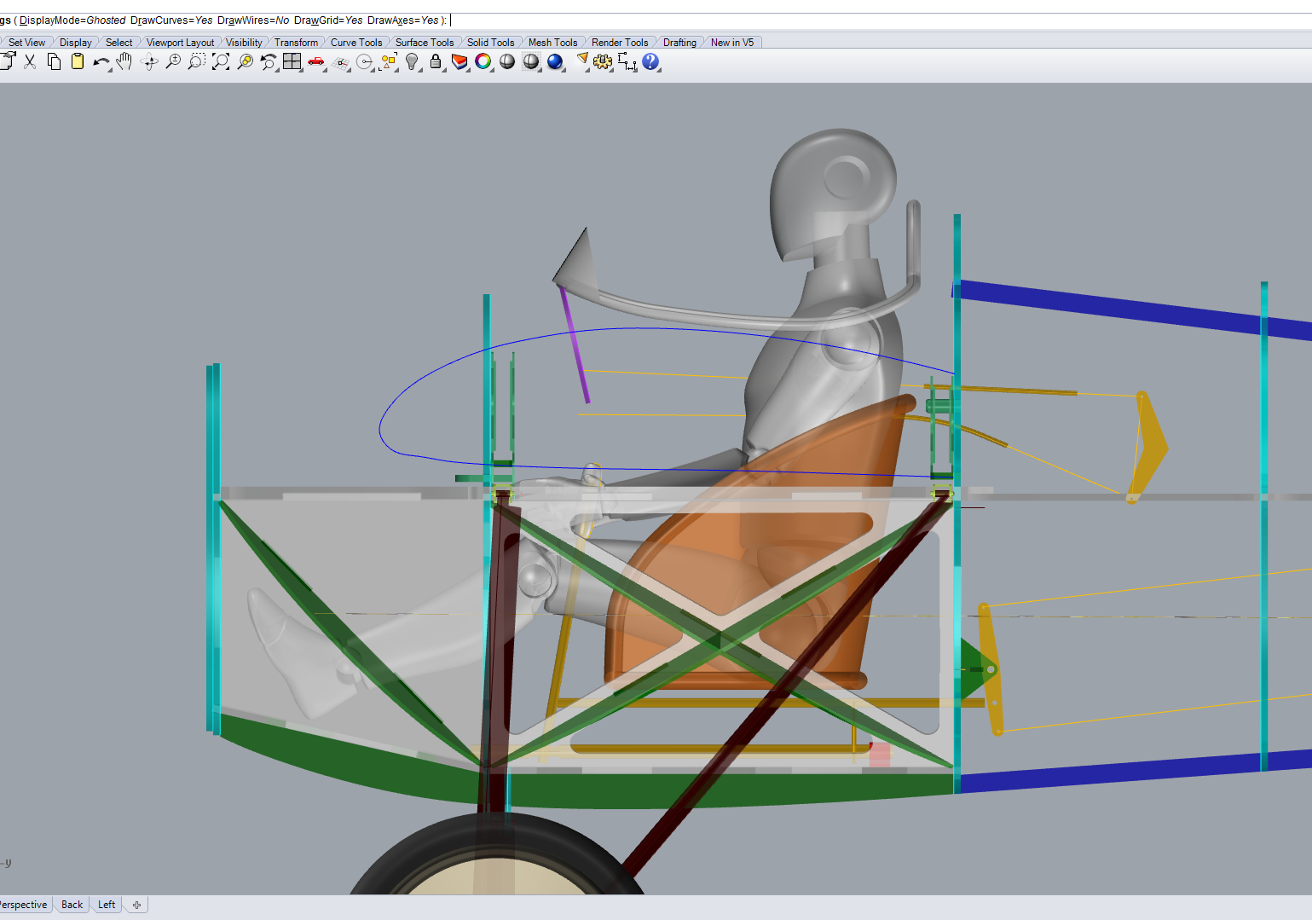
Task: Click the Cut scissors icon
Action: tap(30, 61)
